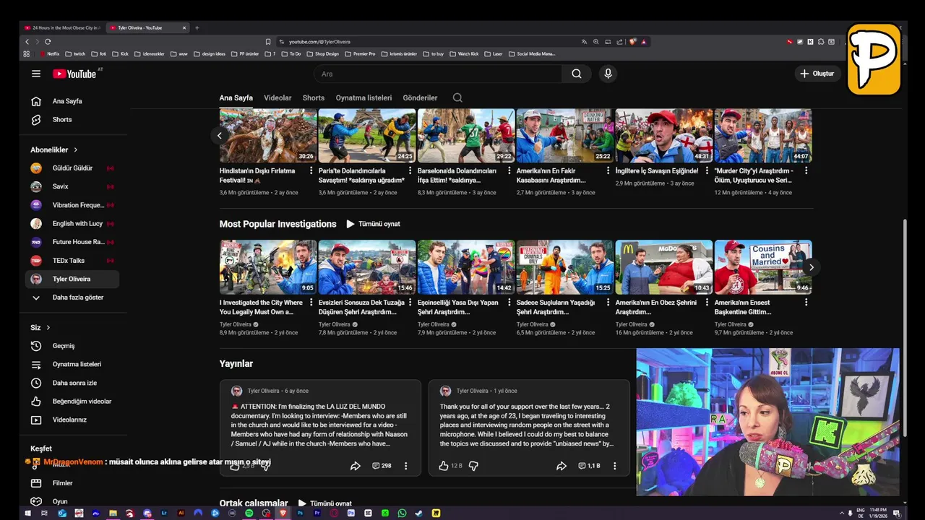
Task: Open Spotify from the taskbar
Action: [x=249, y=513]
